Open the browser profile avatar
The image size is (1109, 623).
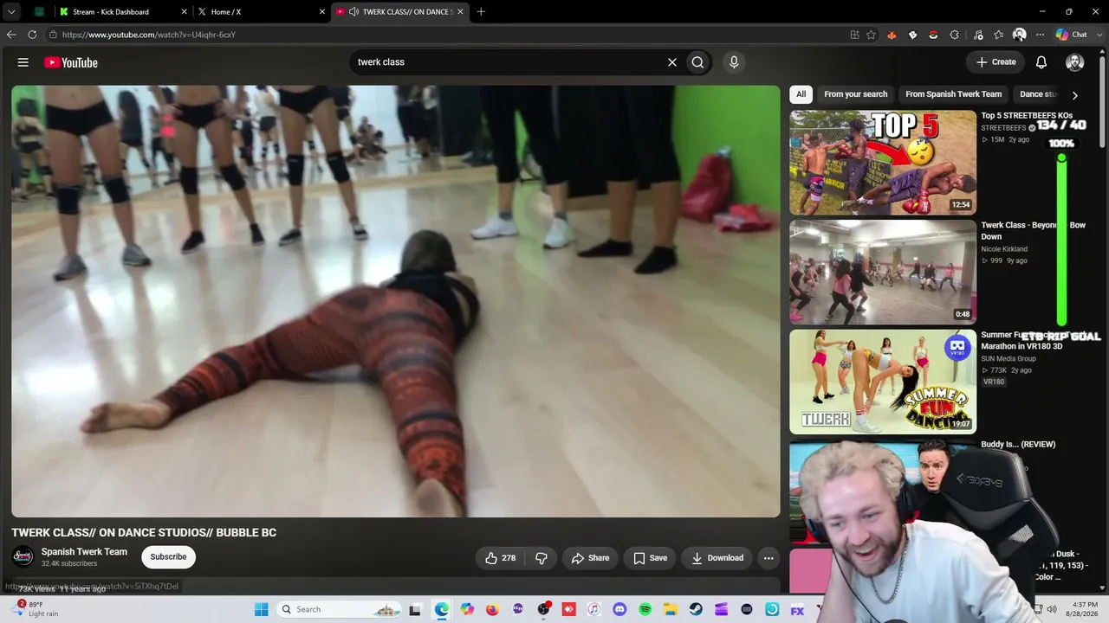click(x=1020, y=35)
